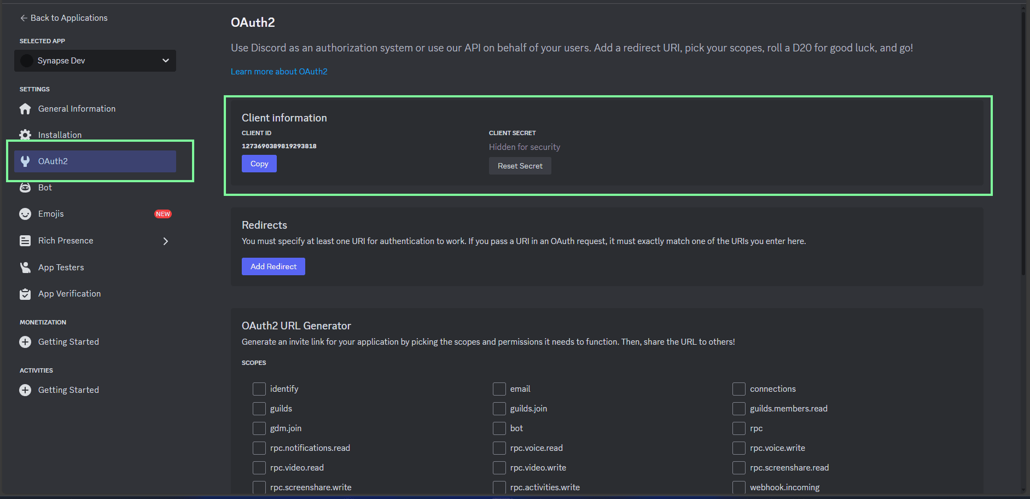Check rpc.notifications.read scope
Viewport: 1030px width, 499px height.
click(x=259, y=448)
